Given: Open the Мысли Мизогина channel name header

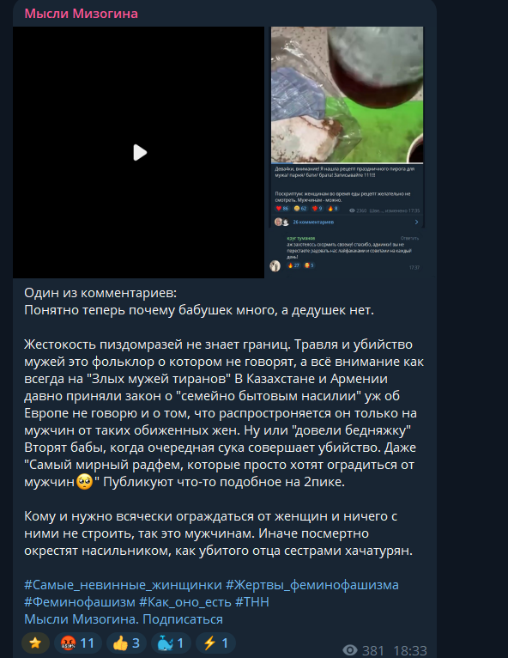Looking at the screenshot, I should pos(82,14).
